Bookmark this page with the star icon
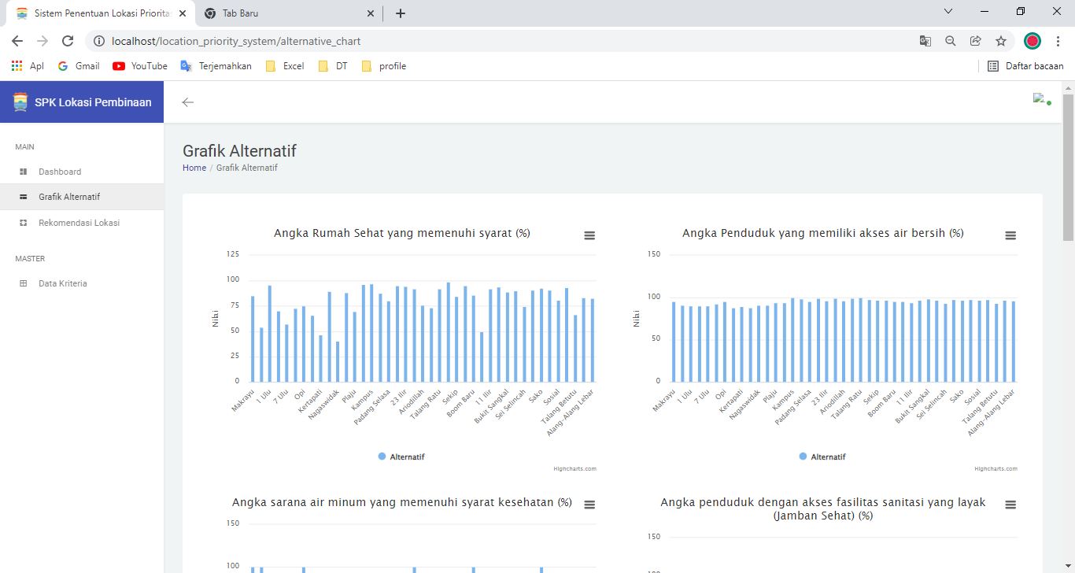1075x573 pixels. click(1001, 41)
